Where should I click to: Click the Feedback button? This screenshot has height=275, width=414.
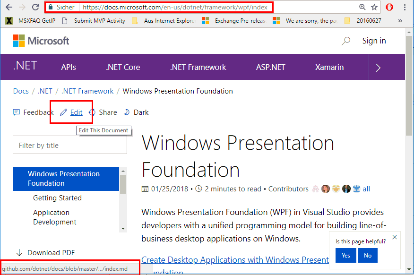(x=33, y=112)
